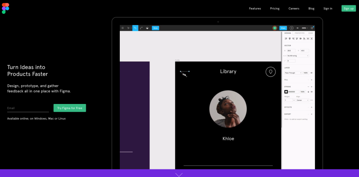Switch to the Design tab

288,33
